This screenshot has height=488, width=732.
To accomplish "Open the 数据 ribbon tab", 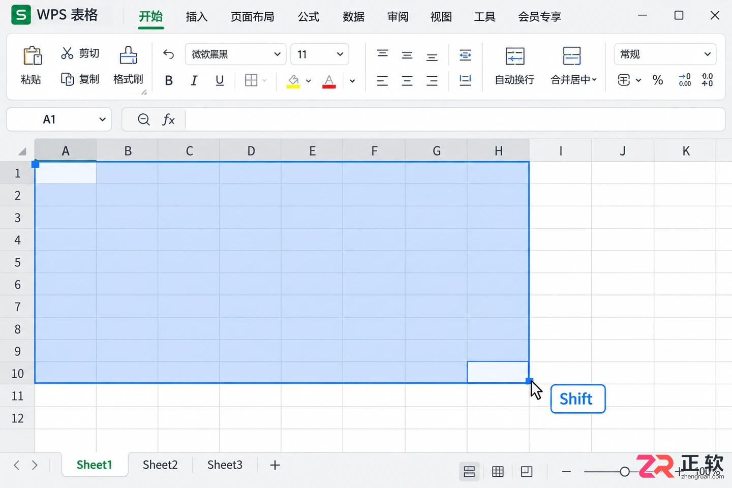I will [353, 17].
